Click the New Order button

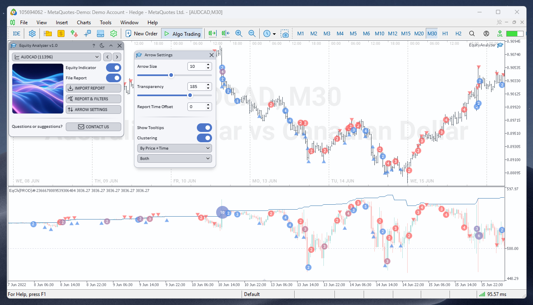coord(141,34)
